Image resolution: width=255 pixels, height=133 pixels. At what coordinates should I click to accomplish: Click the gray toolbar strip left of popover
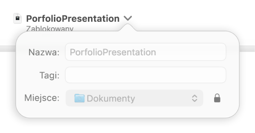coord(8,49)
